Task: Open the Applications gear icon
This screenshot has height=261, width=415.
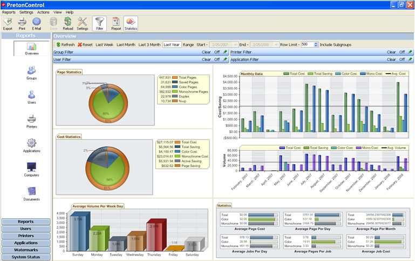Action: coord(31,145)
